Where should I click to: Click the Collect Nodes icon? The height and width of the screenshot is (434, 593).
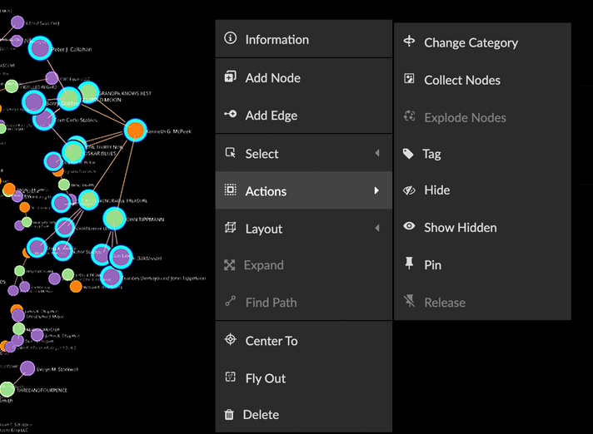point(409,79)
